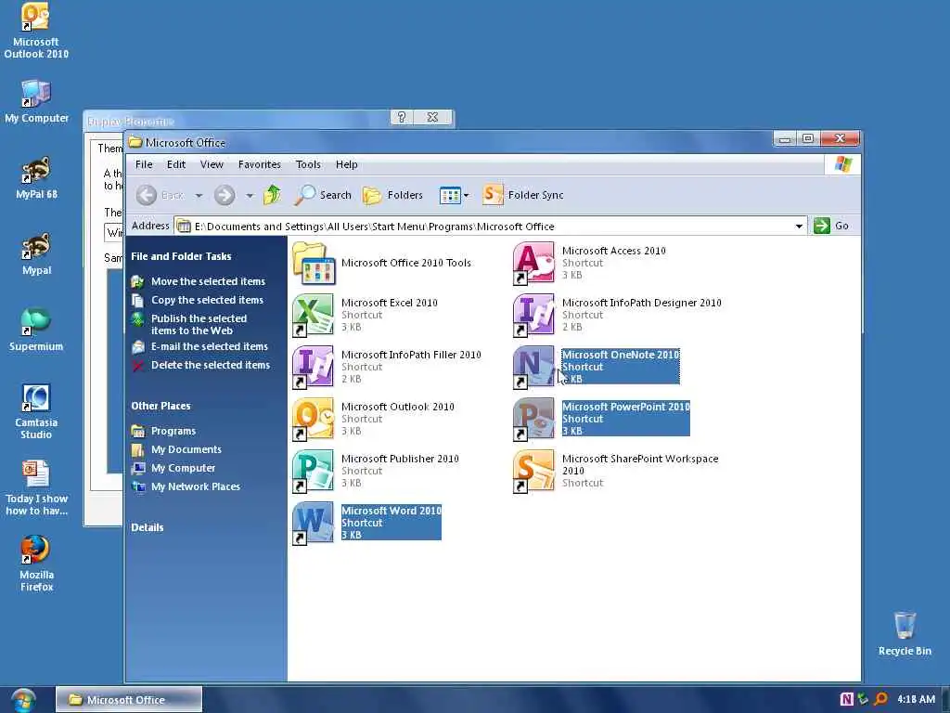
Task: Select the Recycle Bin icon
Action: pyautogui.click(x=905, y=633)
